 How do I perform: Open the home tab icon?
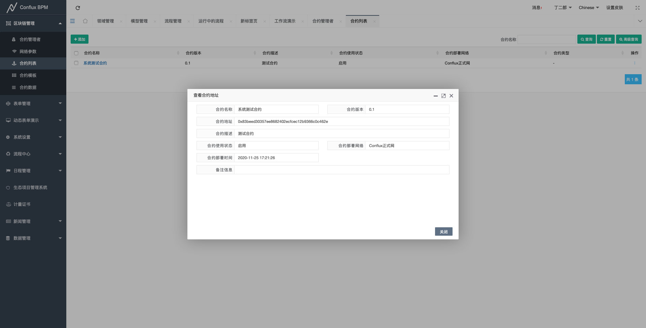85,21
